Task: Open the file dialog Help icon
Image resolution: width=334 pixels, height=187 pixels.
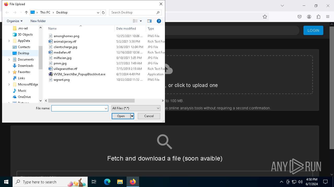Action: coord(159,21)
